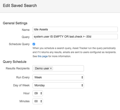Click the Schedule Query label
The image size is (120, 110).
tap(19, 44)
